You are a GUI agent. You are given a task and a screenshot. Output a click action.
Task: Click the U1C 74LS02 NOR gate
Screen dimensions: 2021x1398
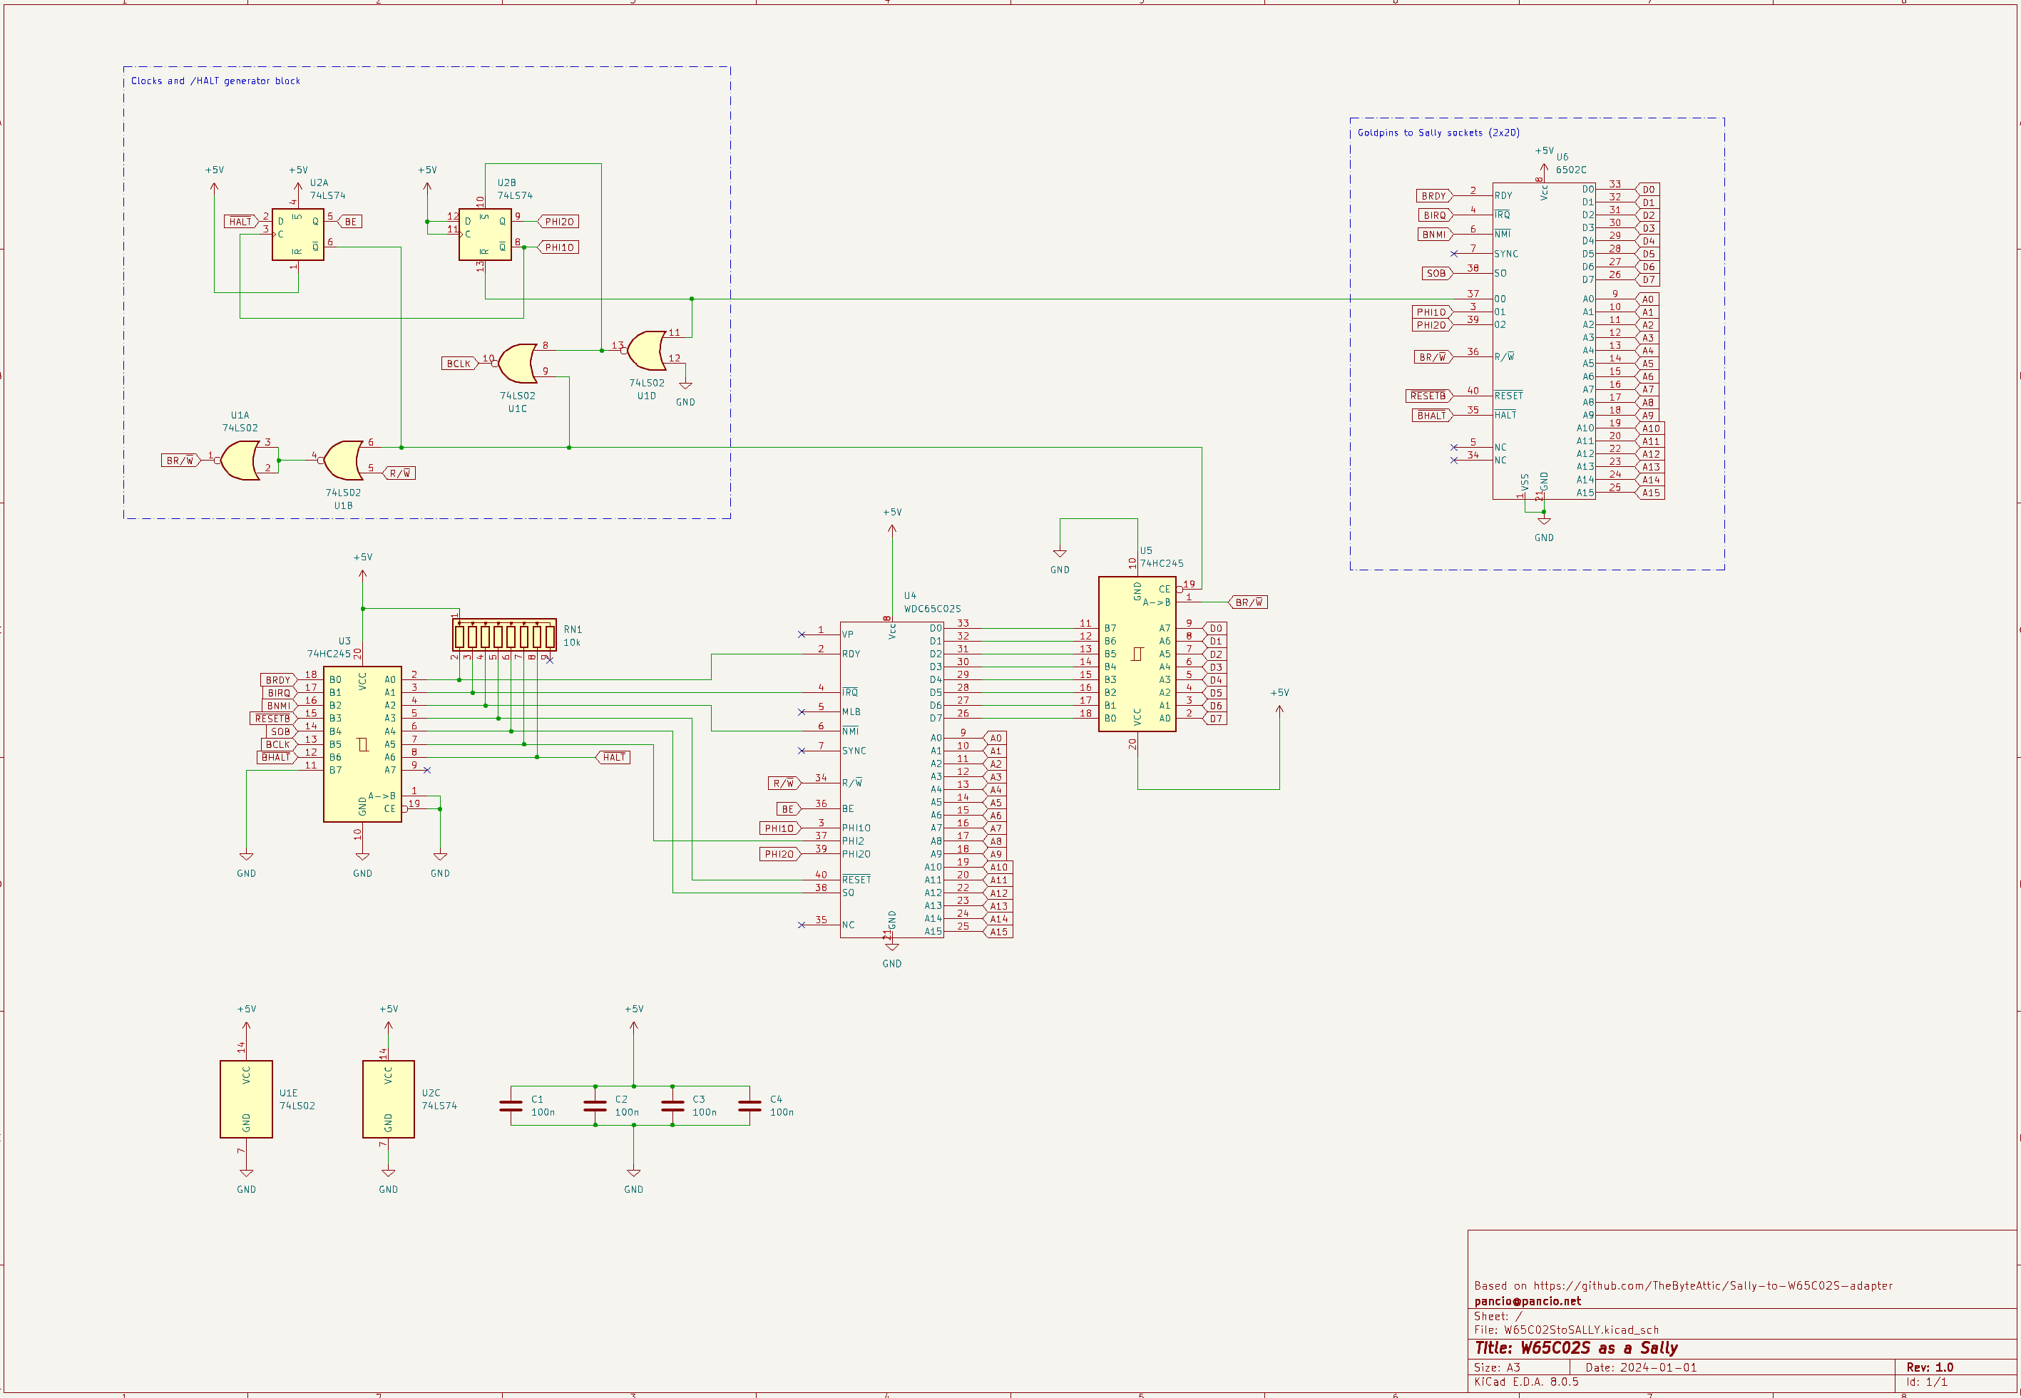518,363
